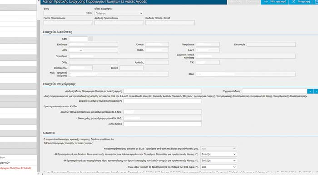Click the Όνομα input field
This screenshot has height=175, width=318.
(157, 45)
